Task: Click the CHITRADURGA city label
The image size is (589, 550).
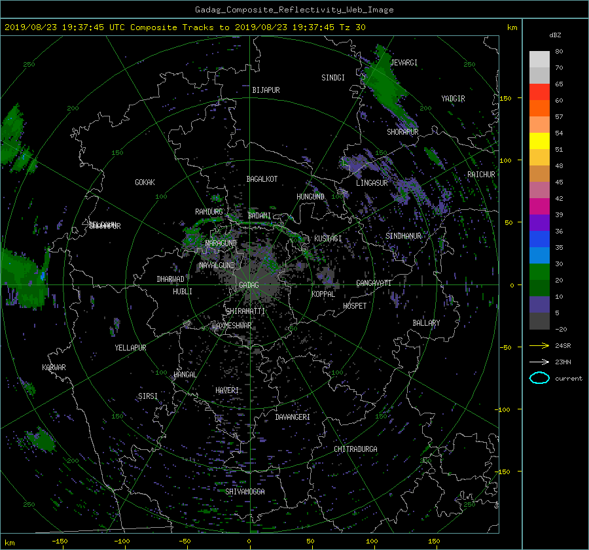Action: 356,449
